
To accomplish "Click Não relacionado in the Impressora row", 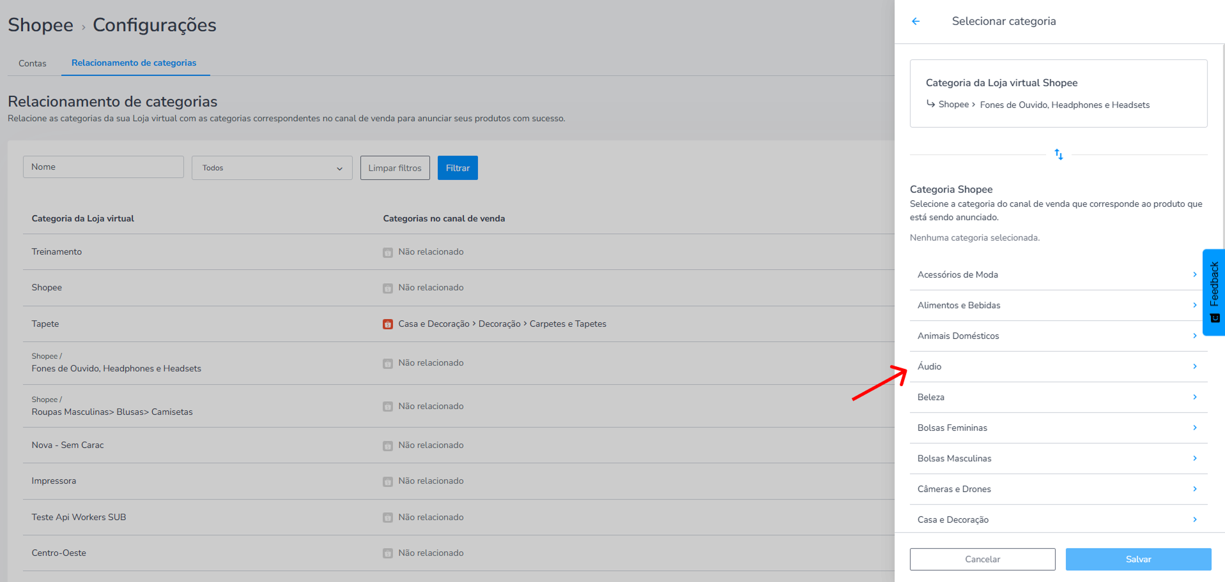I will 431,481.
